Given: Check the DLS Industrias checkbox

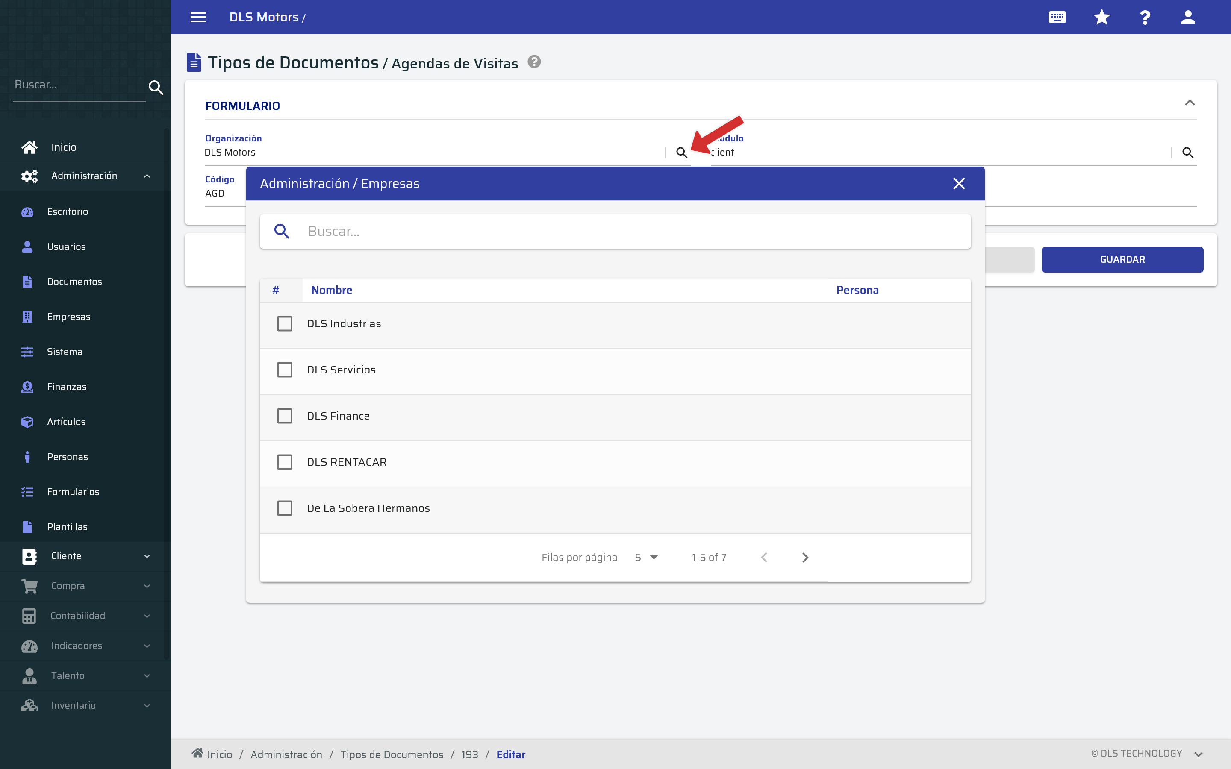Looking at the screenshot, I should coord(284,323).
